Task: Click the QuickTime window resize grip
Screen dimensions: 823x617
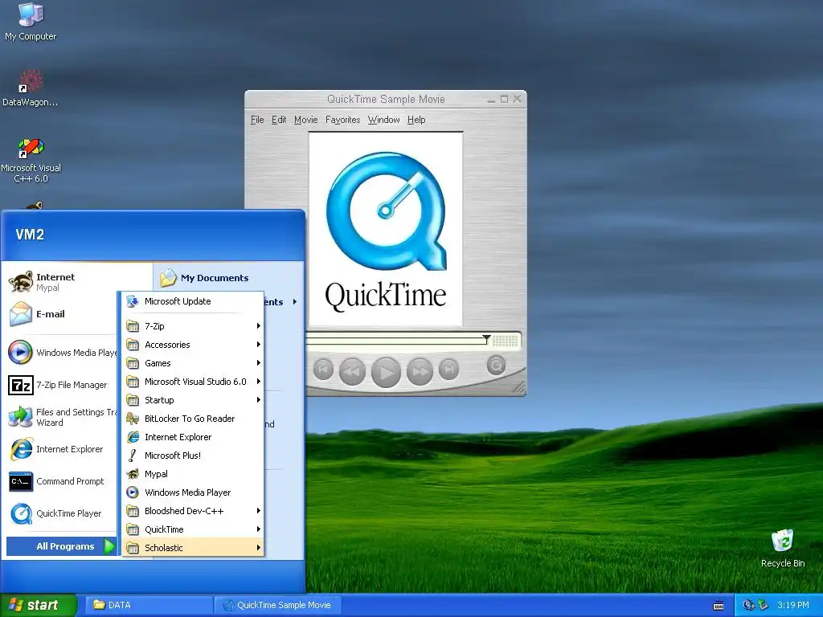Action: coord(519,388)
